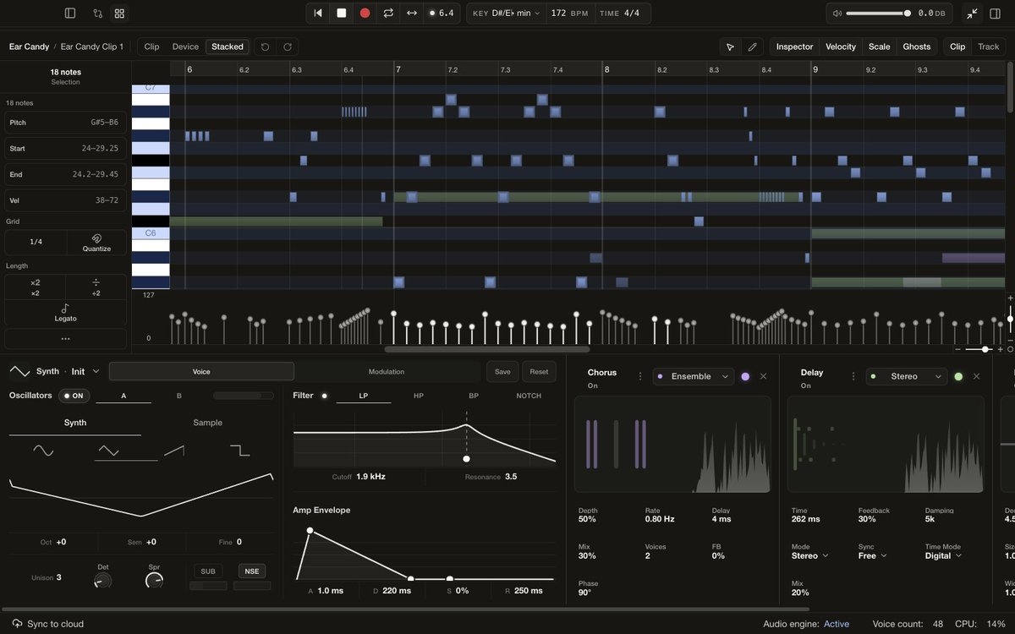
Task: Stop playback with the square button
Action: tap(342, 13)
